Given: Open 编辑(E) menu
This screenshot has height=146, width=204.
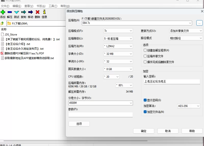Looking at the screenshot, I should pos(17,6).
